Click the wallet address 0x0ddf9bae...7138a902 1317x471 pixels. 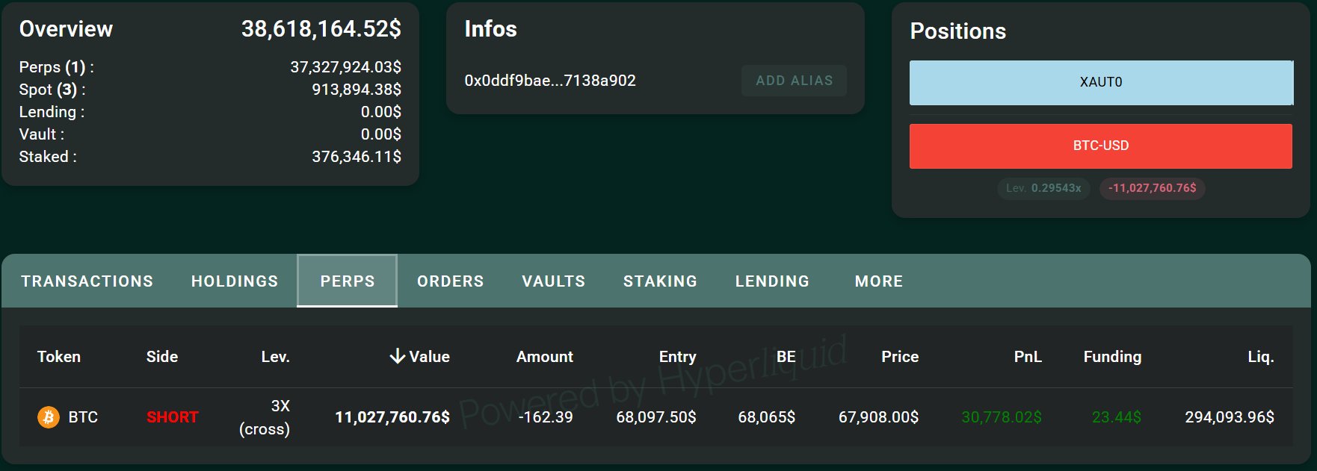coord(550,81)
